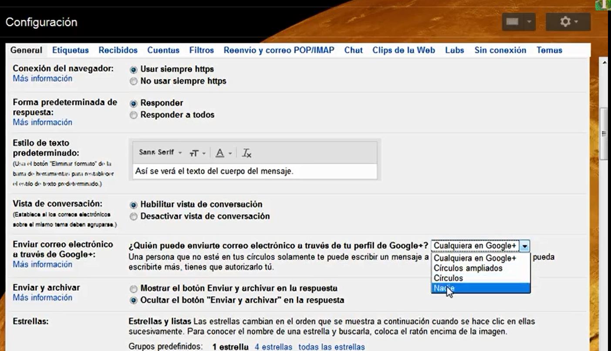Click Más información under Forma predeterminada de respuesta

43,122
